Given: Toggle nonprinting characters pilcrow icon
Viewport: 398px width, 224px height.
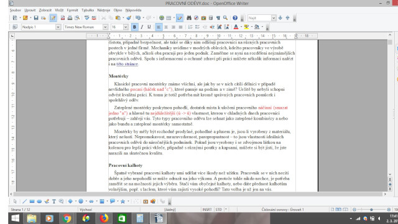Looking at the screenshot, I should pos(218,18).
